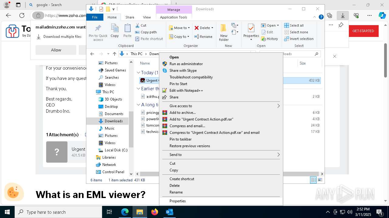Click Invert selection in ribbon

point(299,39)
